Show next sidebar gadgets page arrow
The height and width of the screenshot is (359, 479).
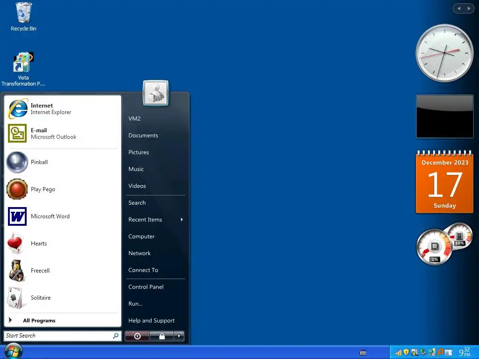[x=469, y=8]
